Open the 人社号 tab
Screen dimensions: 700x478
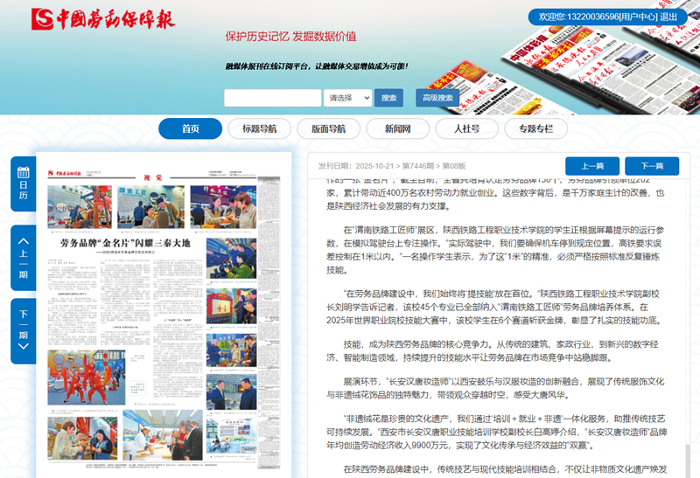pos(466,129)
